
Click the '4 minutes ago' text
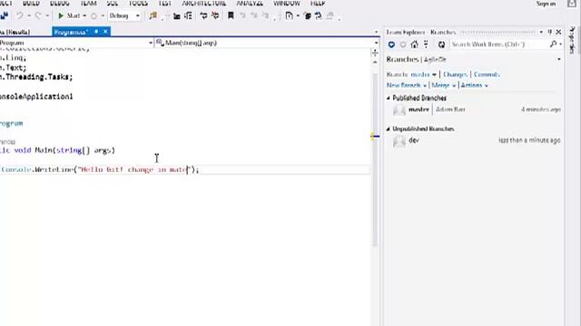pos(541,110)
